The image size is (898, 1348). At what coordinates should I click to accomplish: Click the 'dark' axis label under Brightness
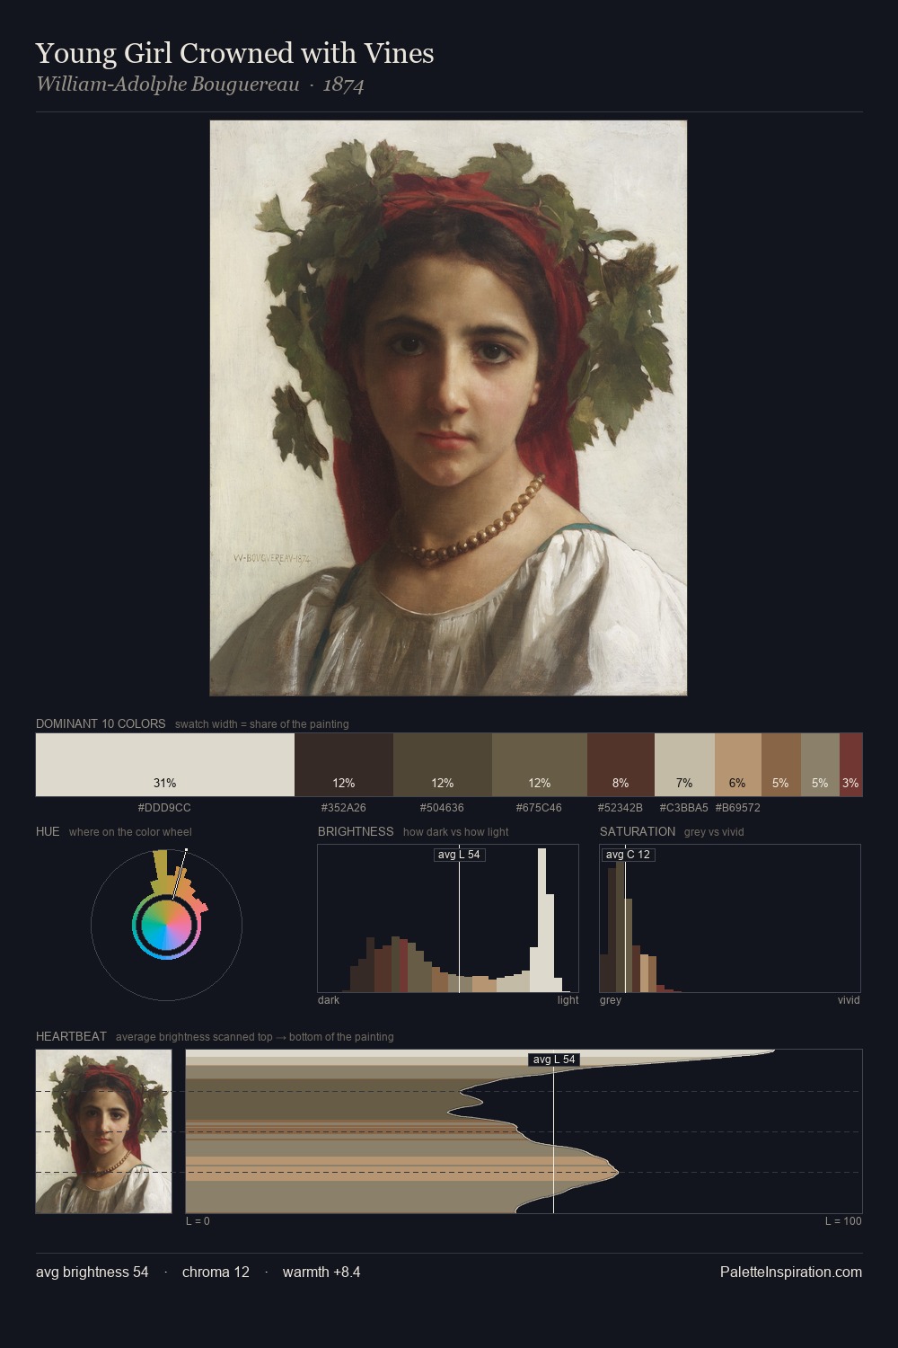point(329,1000)
